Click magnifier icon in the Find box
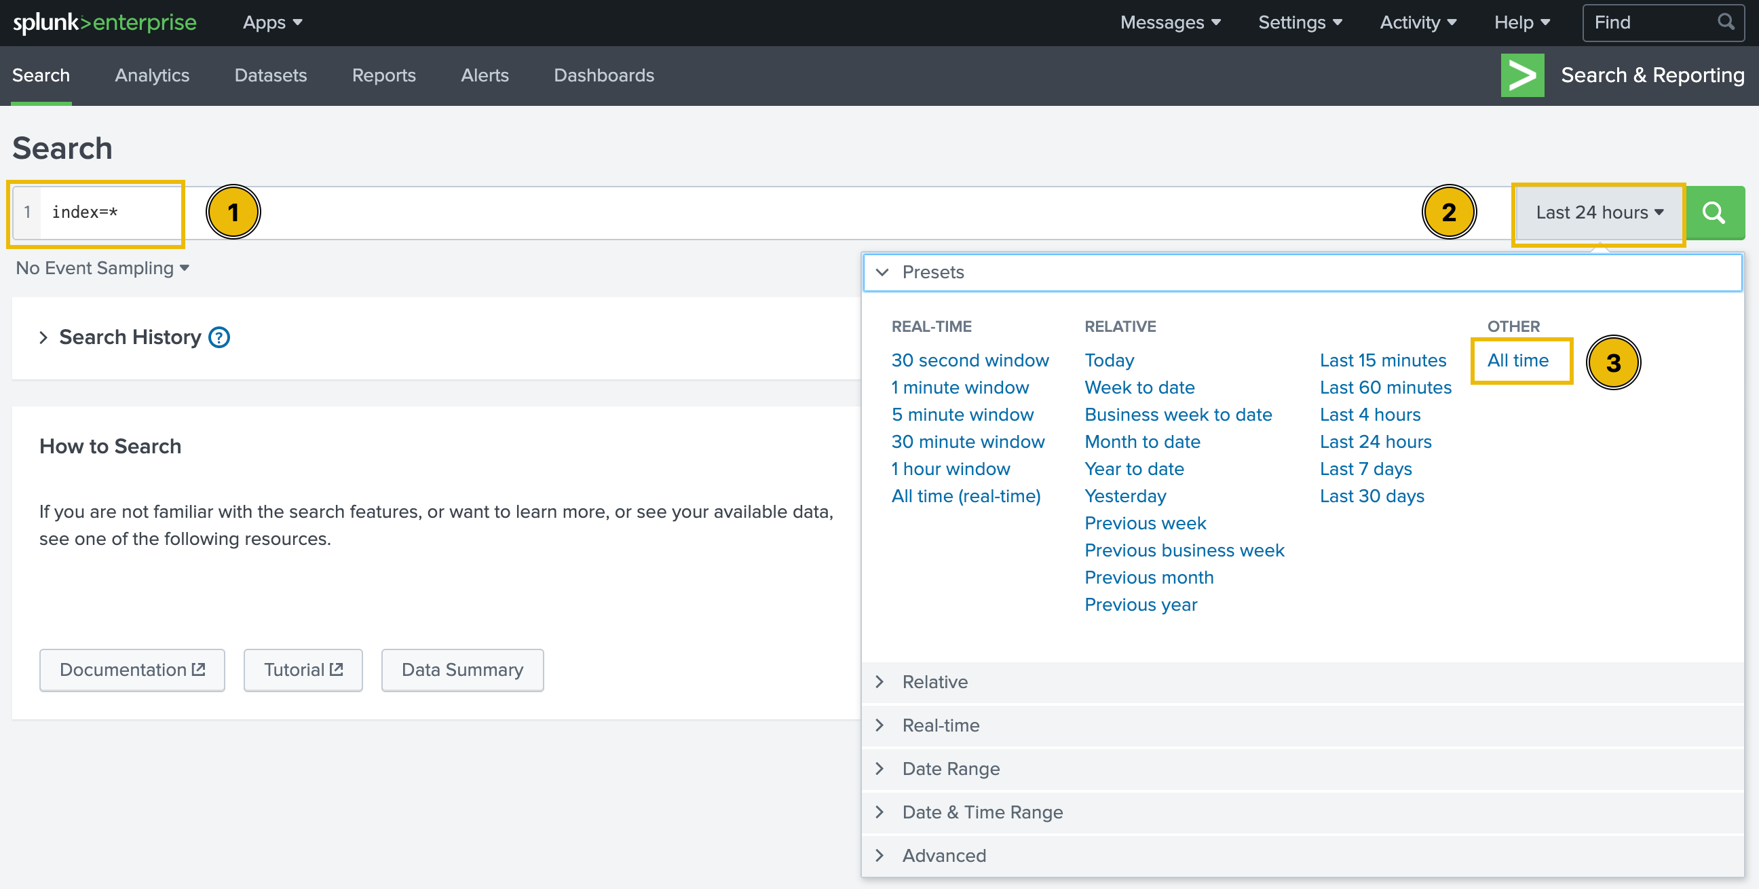 1726,22
